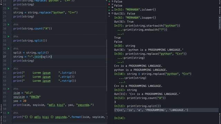Show variables with glasses icon
Image resolution: width=221 pixels, height=124 pixels.
pos(113,10)
